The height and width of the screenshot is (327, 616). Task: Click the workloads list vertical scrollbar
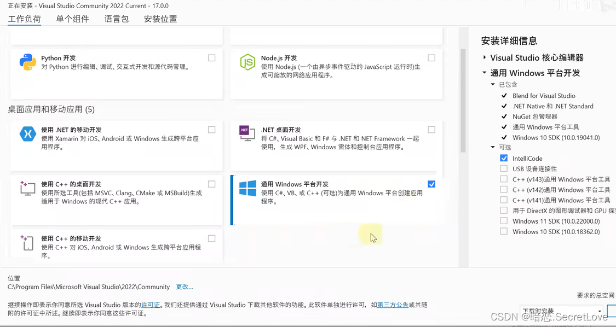pyautogui.click(x=463, y=100)
